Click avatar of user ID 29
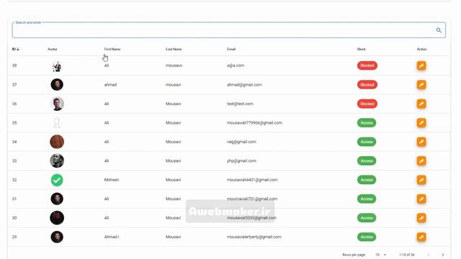Screen dimensions: 461x259 (x=57, y=237)
